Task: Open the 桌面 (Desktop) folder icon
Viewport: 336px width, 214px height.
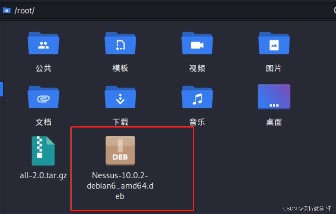Action: [274, 97]
